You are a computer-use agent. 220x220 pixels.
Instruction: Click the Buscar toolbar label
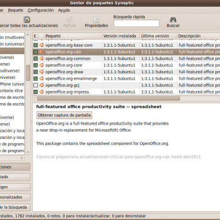coord(173,26)
